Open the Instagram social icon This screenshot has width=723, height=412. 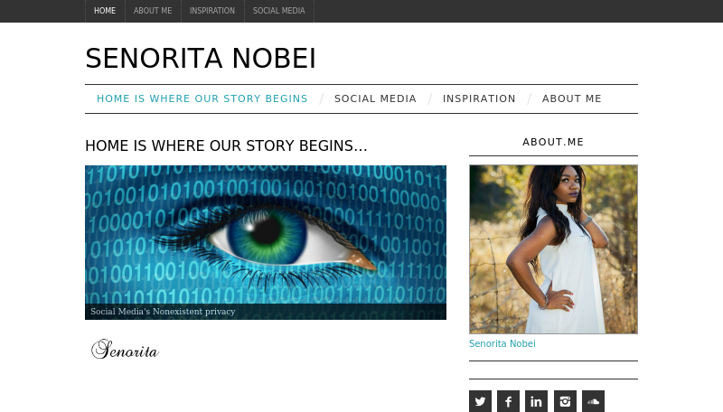[x=565, y=401]
